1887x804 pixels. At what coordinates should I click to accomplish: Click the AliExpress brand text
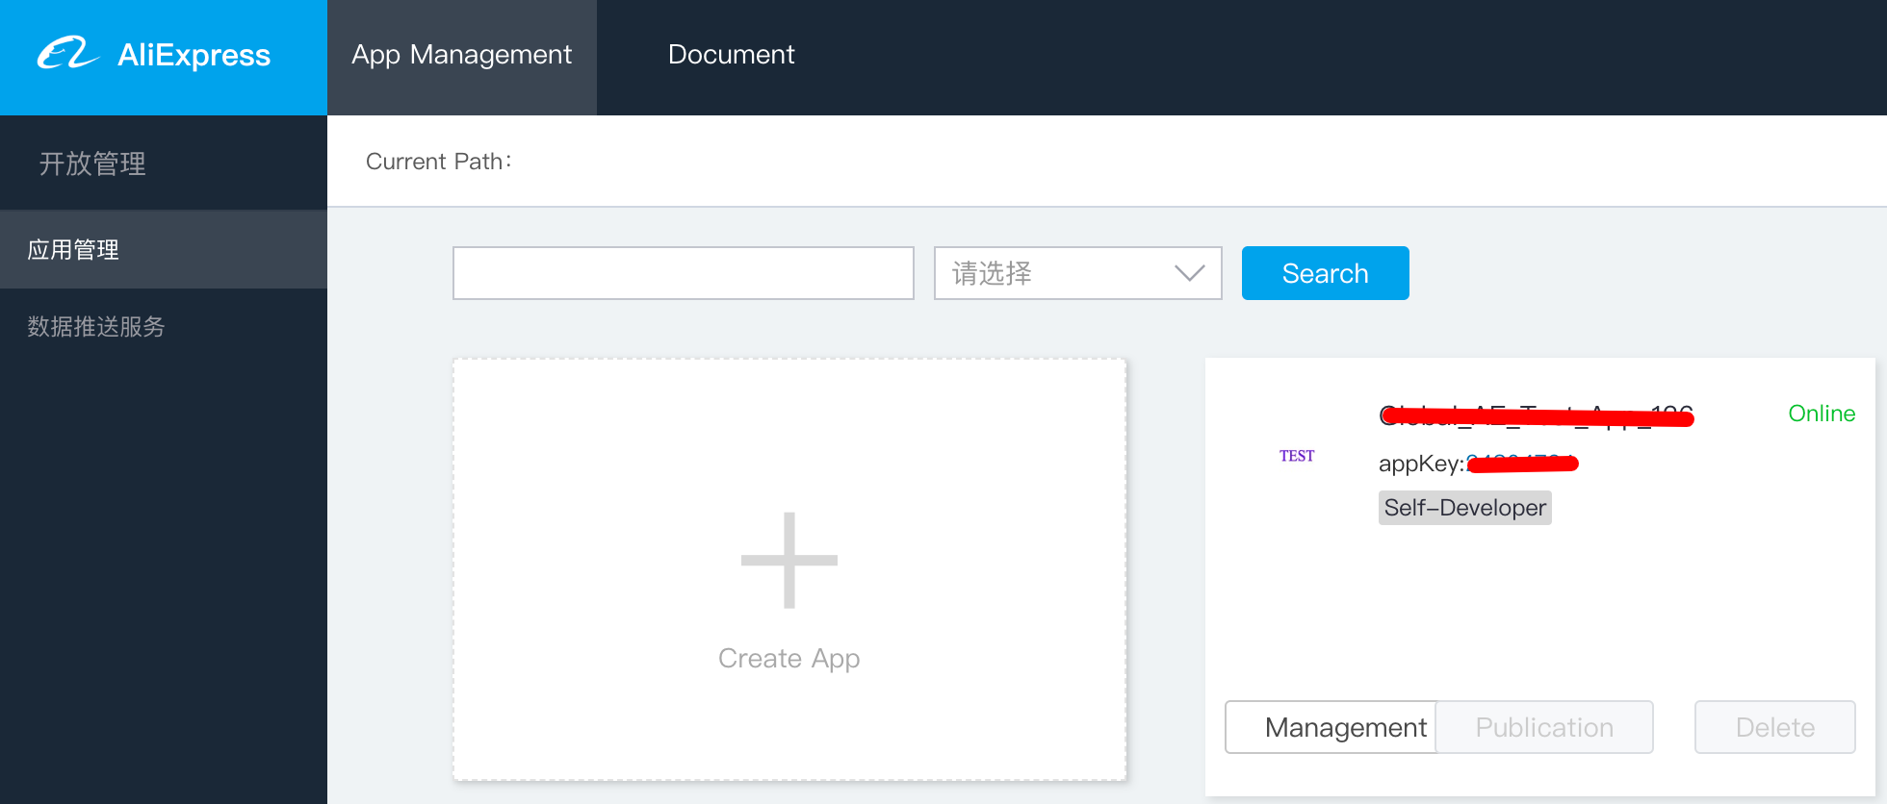click(x=194, y=55)
